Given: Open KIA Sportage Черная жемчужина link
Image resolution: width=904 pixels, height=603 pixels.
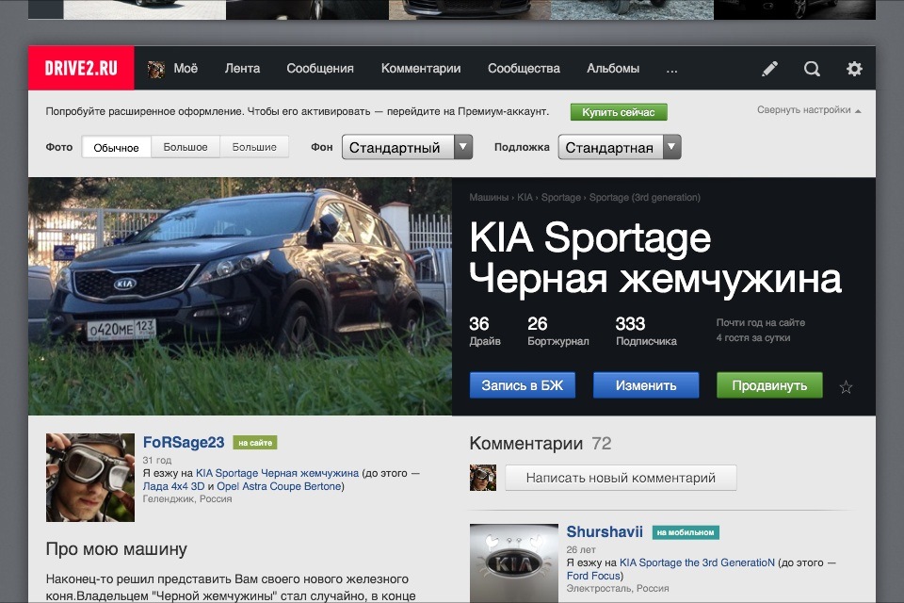Looking at the screenshot, I should pos(277,473).
